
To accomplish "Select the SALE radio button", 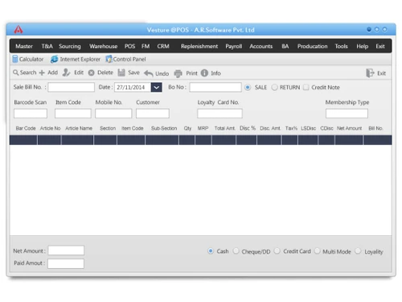I will pyautogui.click(x=248, y=87).
